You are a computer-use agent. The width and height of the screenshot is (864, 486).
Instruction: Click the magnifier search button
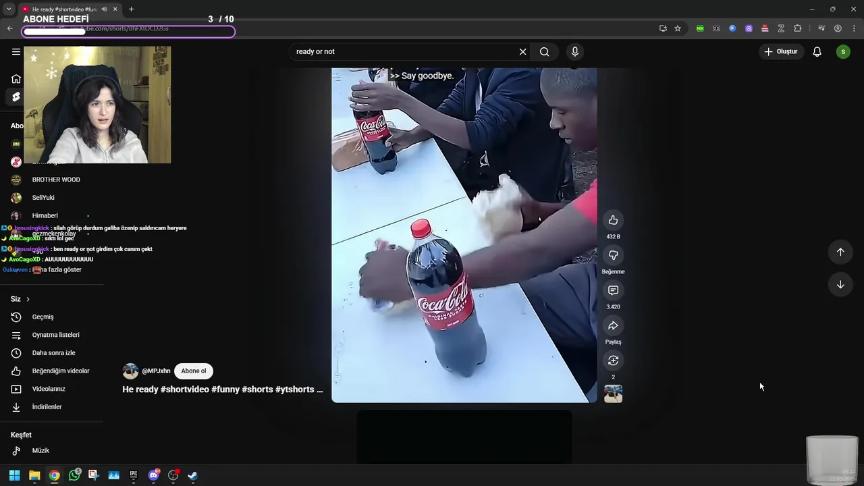coord(545,51)
